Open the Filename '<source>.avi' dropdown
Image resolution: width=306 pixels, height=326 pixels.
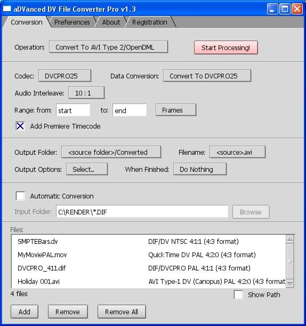pyautogui.click(x=237, y=152)
